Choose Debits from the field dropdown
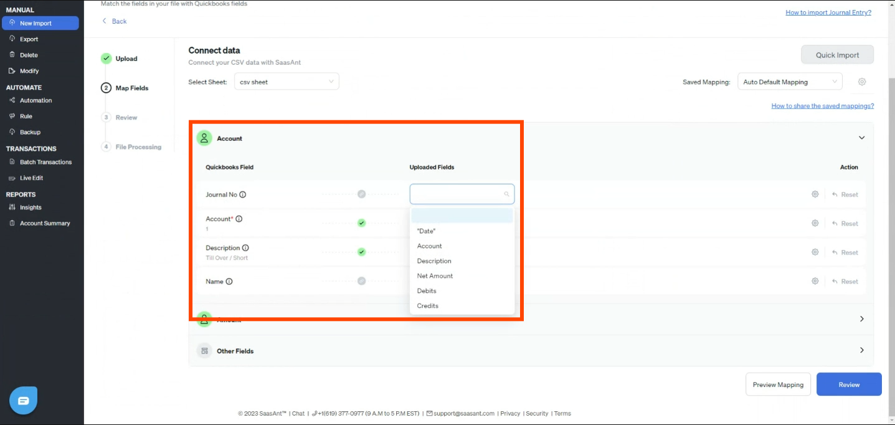 coord(462,291)
